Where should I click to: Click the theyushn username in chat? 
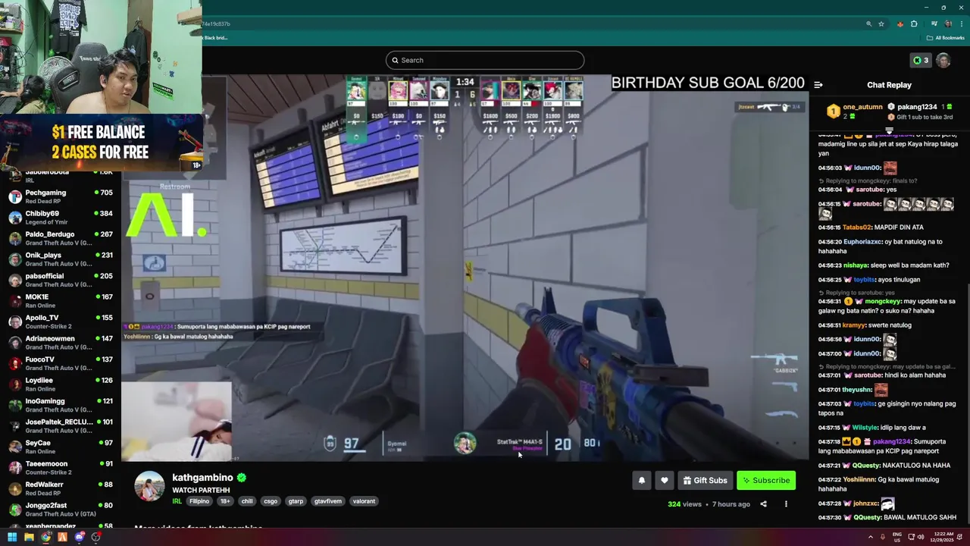(x=856, y=390)
